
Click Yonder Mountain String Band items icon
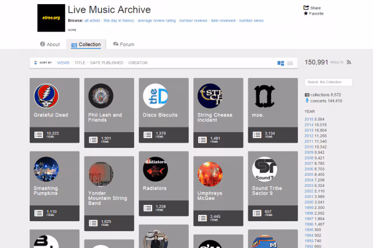(93, 223)
